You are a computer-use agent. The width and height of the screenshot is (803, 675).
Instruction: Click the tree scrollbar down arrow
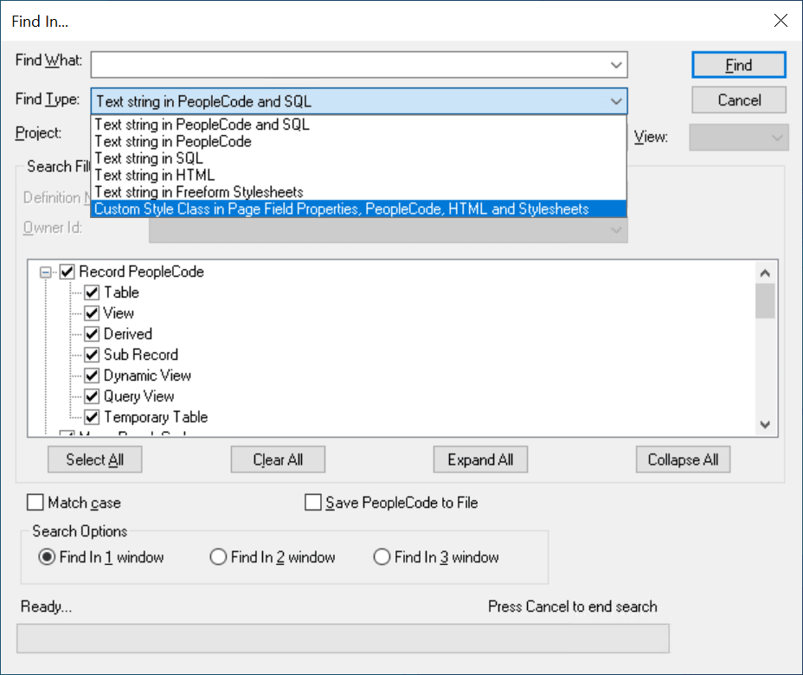pos(765,425)
